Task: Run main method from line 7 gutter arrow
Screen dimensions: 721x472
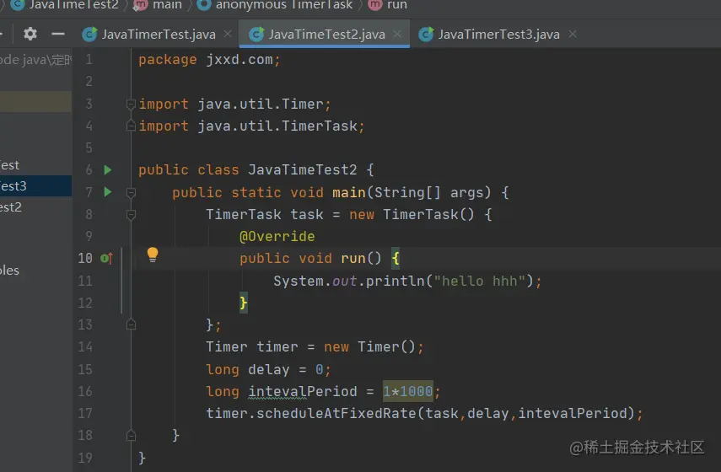Action: [108, 191]
